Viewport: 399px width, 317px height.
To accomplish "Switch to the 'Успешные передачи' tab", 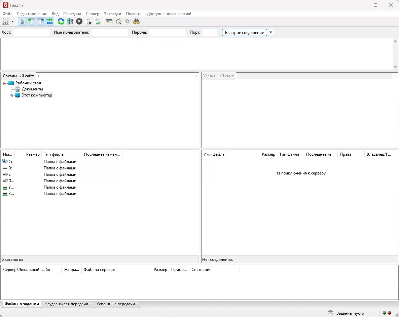I will click(x=116, y=304).
